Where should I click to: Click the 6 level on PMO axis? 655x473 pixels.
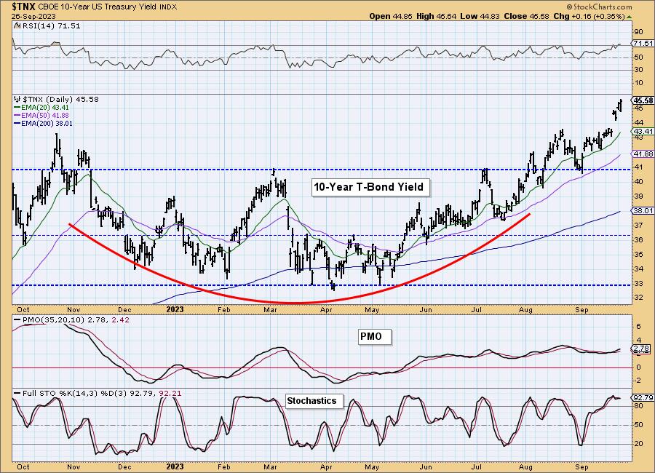pos(639,327)
